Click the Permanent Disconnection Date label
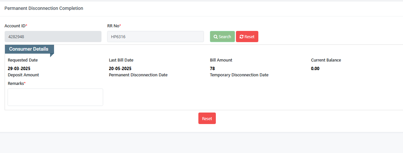This screenshot has width=403, height=153. point(138,75)
